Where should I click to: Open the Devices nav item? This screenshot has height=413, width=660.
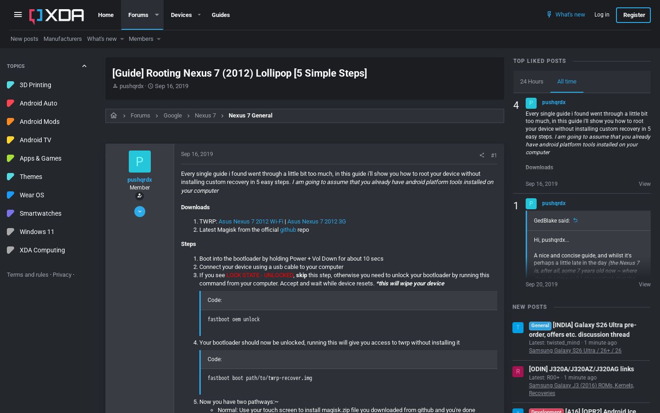pos(181,15)
